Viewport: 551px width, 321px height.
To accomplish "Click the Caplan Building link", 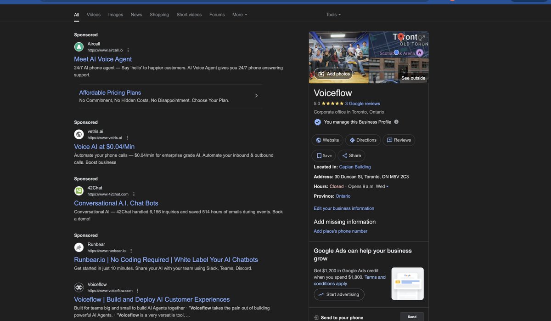I will [x=355, y=167].
